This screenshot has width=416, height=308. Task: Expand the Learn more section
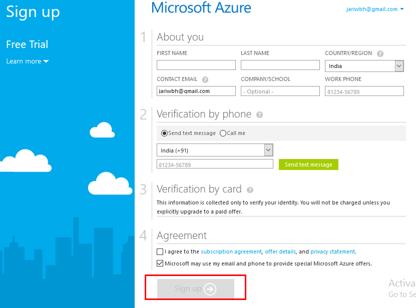coord(28,61)
